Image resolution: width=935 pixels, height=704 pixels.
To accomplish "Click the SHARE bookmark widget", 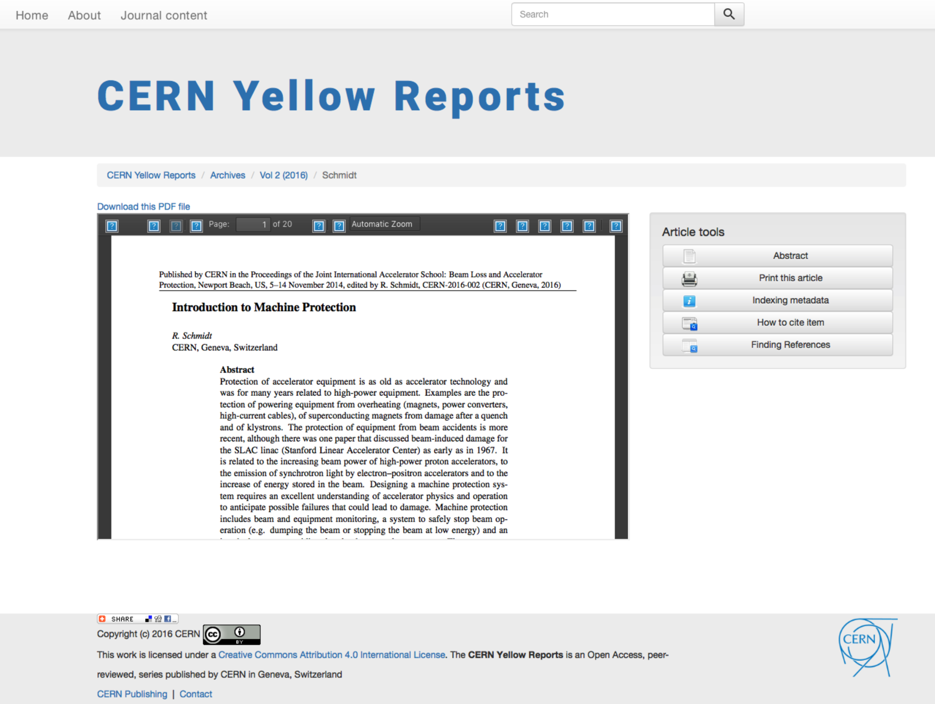I will (138, 619).
